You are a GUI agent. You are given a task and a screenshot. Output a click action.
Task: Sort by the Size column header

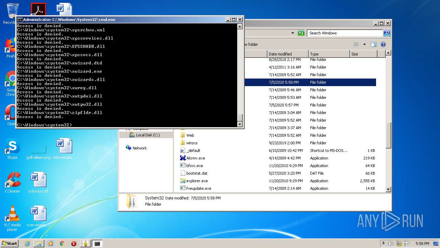363,54
